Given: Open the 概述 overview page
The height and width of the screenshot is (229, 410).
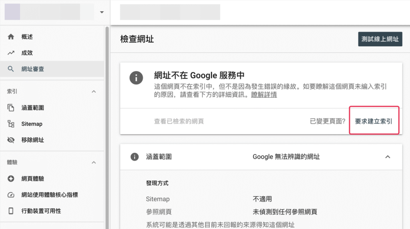Looking at the screenshot, I should point(52,37).
